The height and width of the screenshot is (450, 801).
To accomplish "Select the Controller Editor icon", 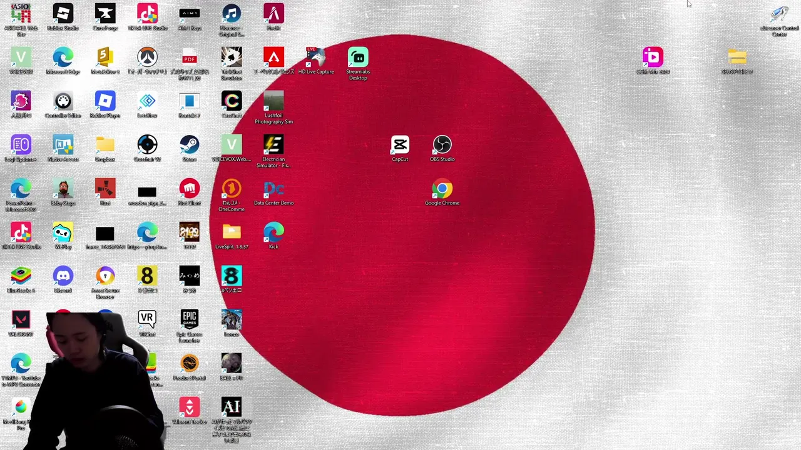I will [63, 104].
